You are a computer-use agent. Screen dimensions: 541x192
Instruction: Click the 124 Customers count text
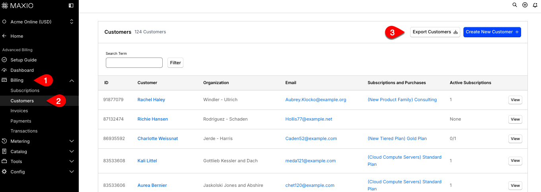pos(150,32)
